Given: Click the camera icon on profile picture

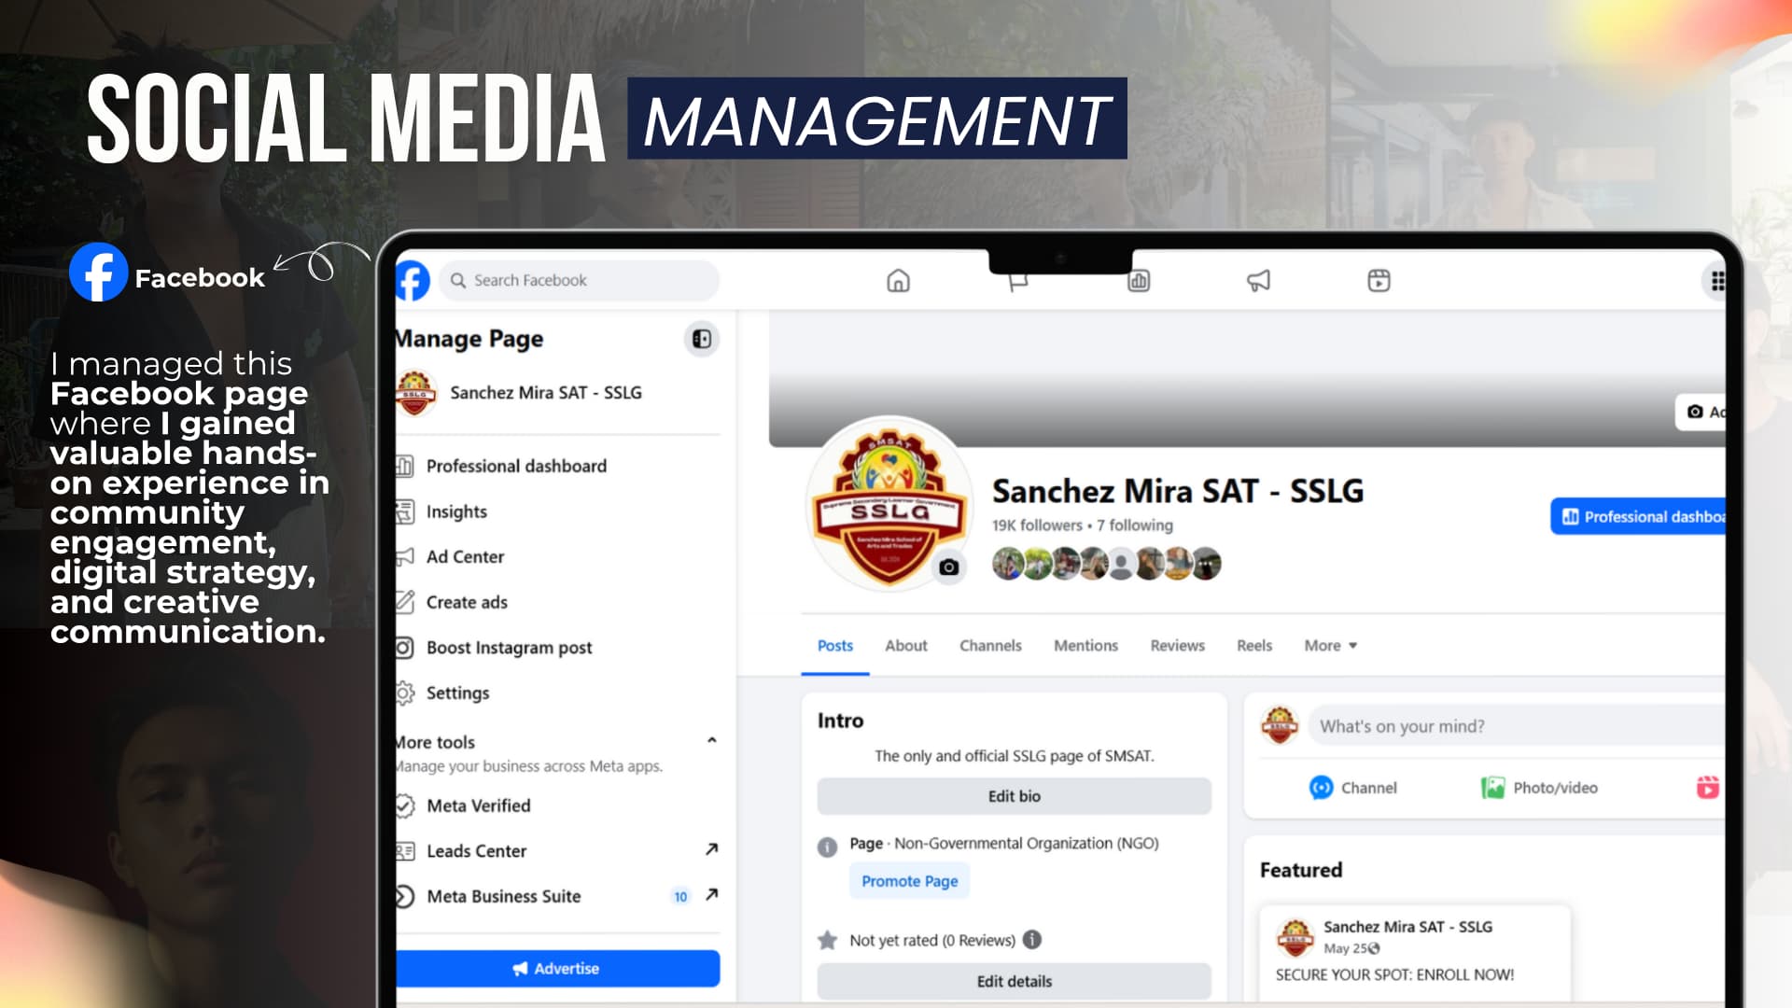Looking at the screenshot, I should coord(948,567).
